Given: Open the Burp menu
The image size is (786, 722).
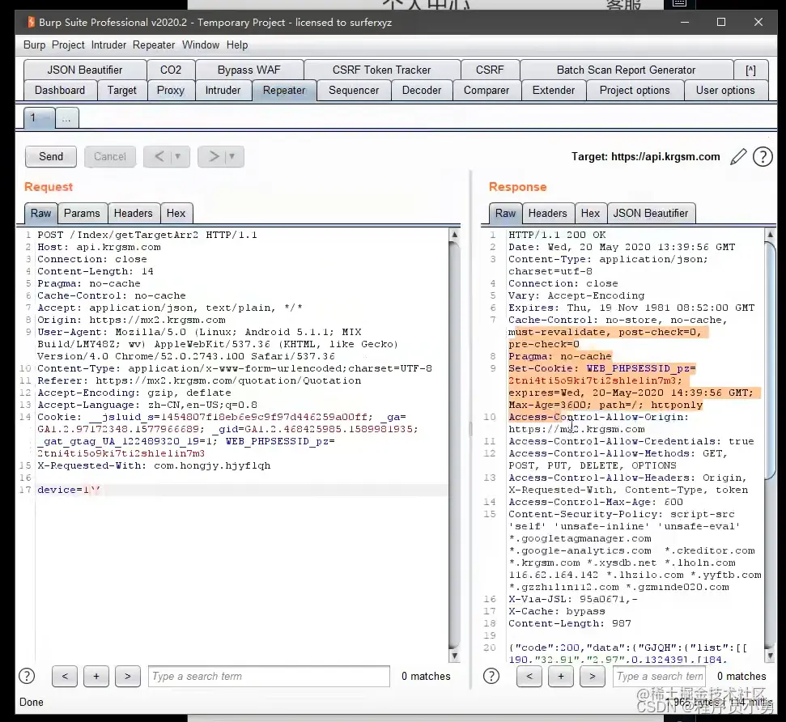Looking at the screenshot, I should point(35,45).
